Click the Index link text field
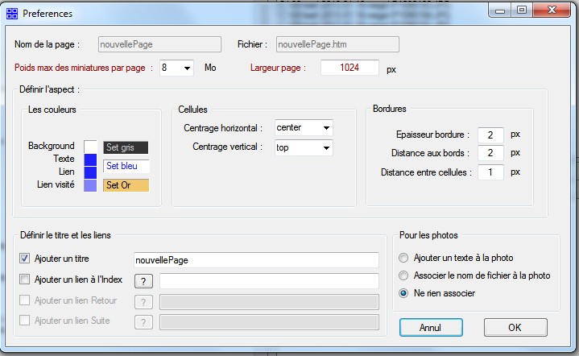This screenshot has width=579, height=356. click(269, 281)
